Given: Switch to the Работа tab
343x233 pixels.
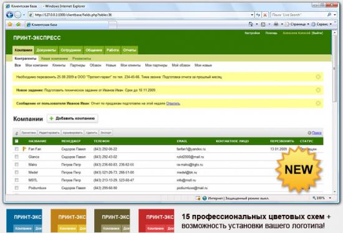Looking at the screenshot, I should 112,50.
